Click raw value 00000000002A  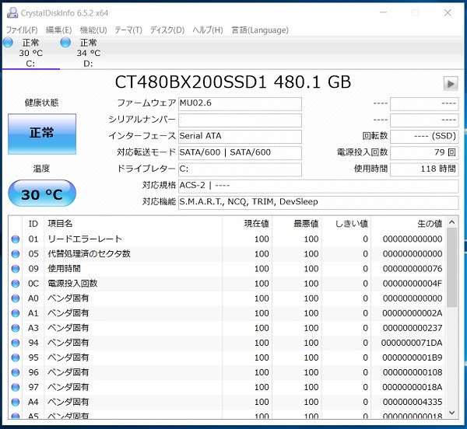click(x=413, y=313)
